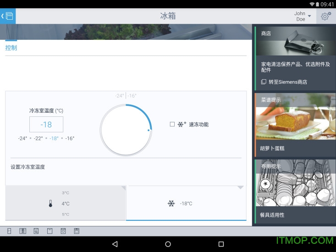Select the fridge icon in bottom bar

[x=9, y=231]
